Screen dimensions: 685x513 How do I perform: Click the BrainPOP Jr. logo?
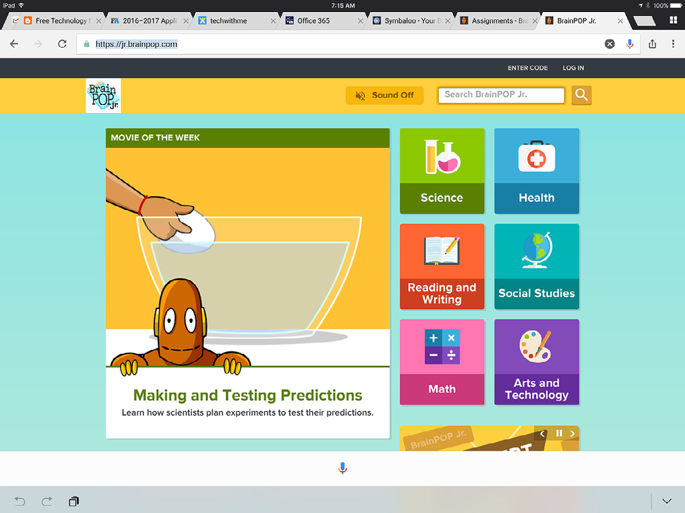click(x=103, y=96)
